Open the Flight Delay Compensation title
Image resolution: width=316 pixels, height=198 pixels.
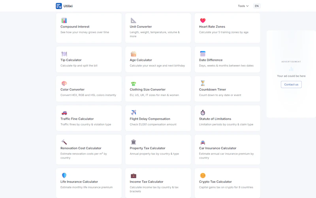150,118
